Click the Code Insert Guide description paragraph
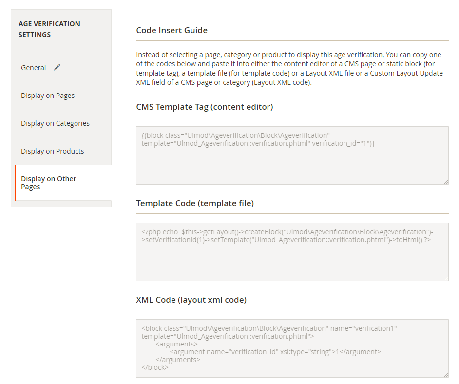This screenshot has width=459, height=384. point(289,69)
